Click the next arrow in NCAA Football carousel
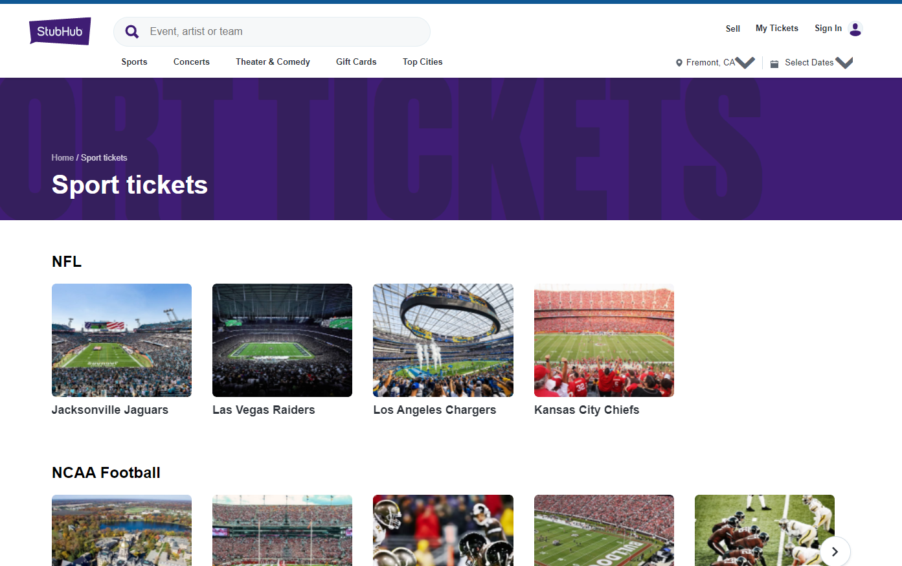The image size is (902, 566). [x=835, y=552]
